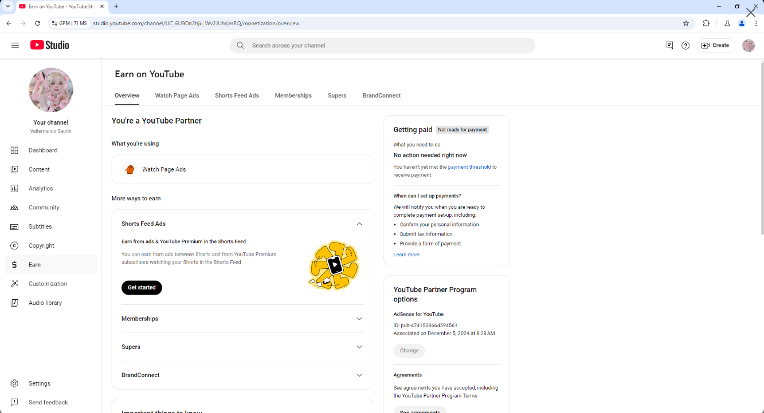Collapse the Shorts Feed Ads section
The height and width of the screenshot is (413, 764).
click(x=359, y=224)
